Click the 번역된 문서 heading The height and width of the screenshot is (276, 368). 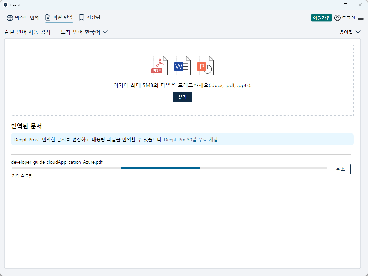pyautogui.click(x=26, y=126)
